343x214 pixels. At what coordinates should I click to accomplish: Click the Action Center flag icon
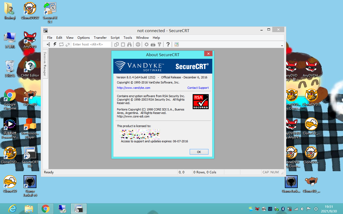[x=309, y=209]
